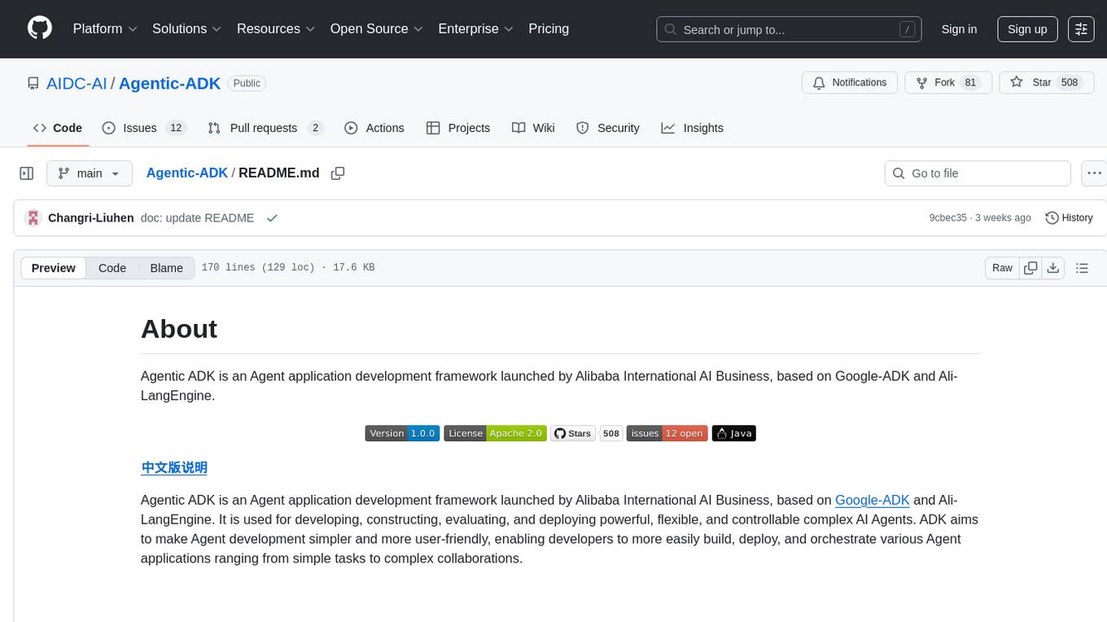Open commit 9cbec35
The image size is (1107, 622).
[947, 218]
